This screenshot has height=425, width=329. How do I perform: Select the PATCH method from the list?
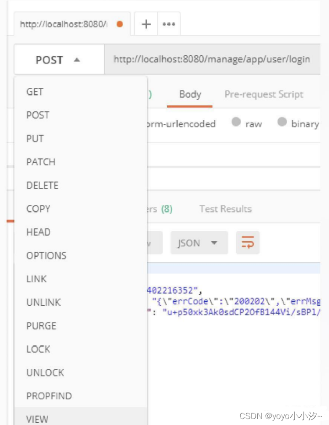pyautogui.click(x=41, y=162)
